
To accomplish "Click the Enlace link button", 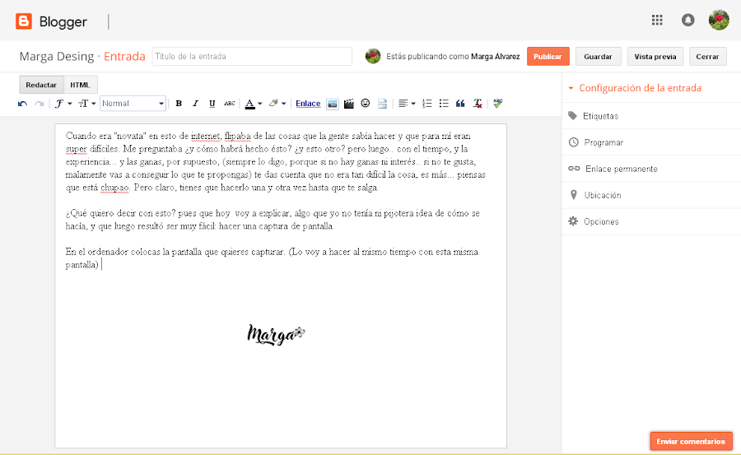I will click(308, 104).
